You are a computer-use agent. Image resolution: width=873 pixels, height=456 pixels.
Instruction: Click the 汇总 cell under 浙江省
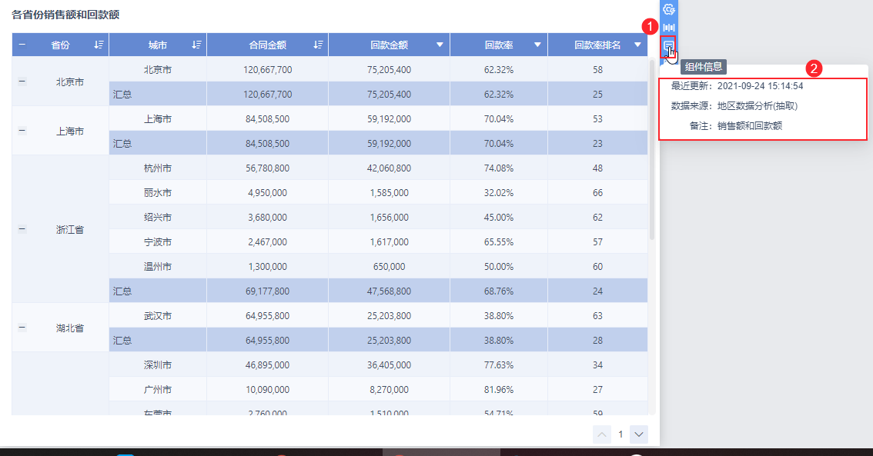[158, 291]
